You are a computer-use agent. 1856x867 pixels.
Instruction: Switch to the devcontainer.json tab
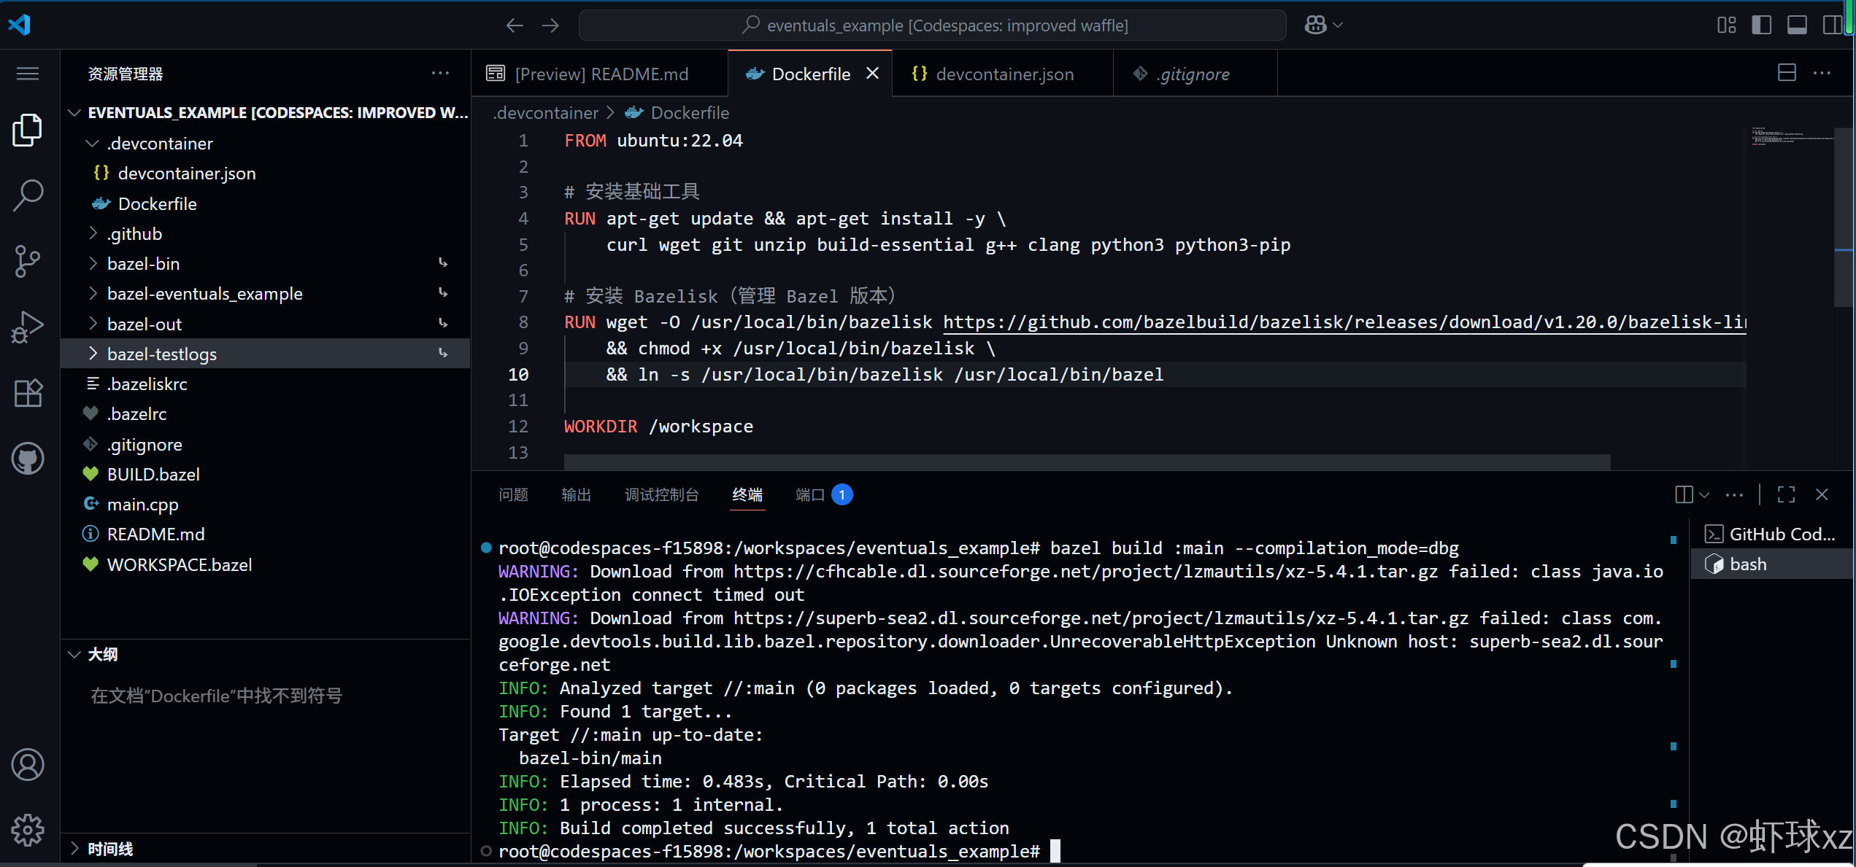[1004, 74]
